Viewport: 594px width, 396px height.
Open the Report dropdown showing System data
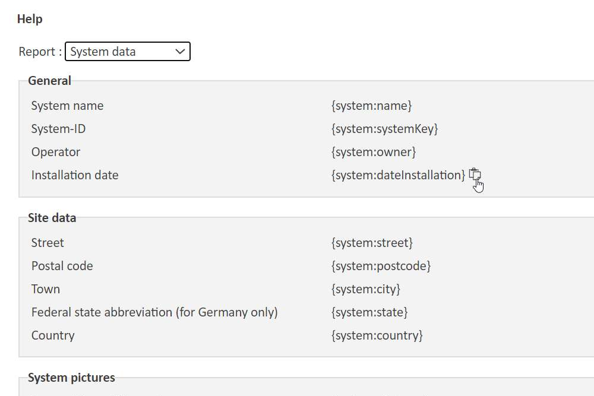[x=127, y=52]
